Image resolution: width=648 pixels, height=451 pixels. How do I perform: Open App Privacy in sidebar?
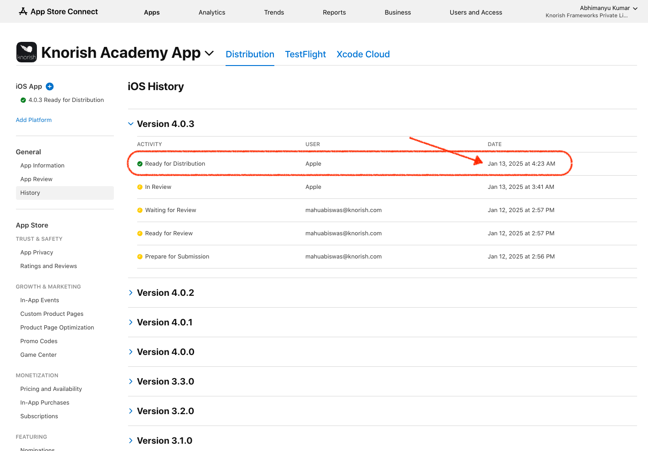pos(36,253)
